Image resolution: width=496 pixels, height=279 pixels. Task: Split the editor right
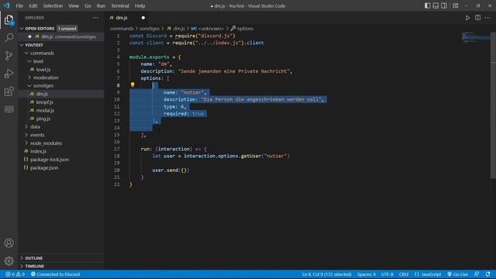[477, 18]
